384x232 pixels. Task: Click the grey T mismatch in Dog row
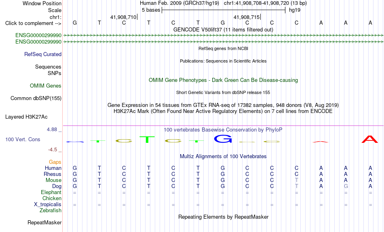point(297,186)
